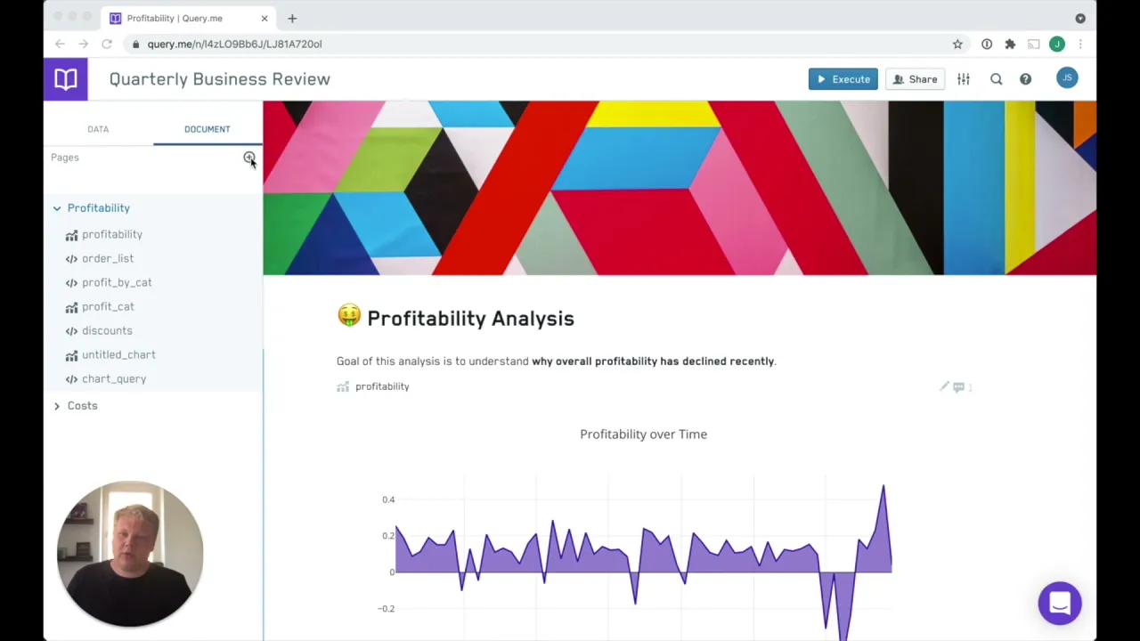The height and width of the screenshot is (641, 1140).
Task: Switch to the DATA tab
Action: pos(98,129)
